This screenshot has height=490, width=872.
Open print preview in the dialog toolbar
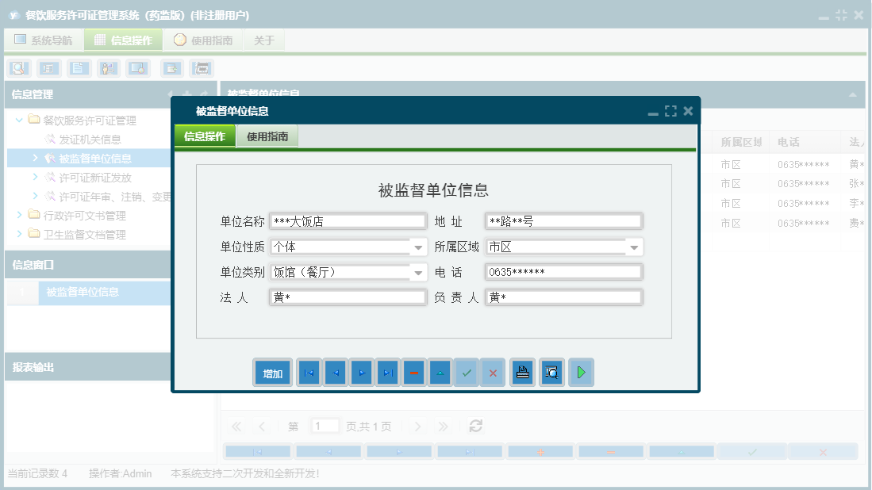(x=551, y=372)
